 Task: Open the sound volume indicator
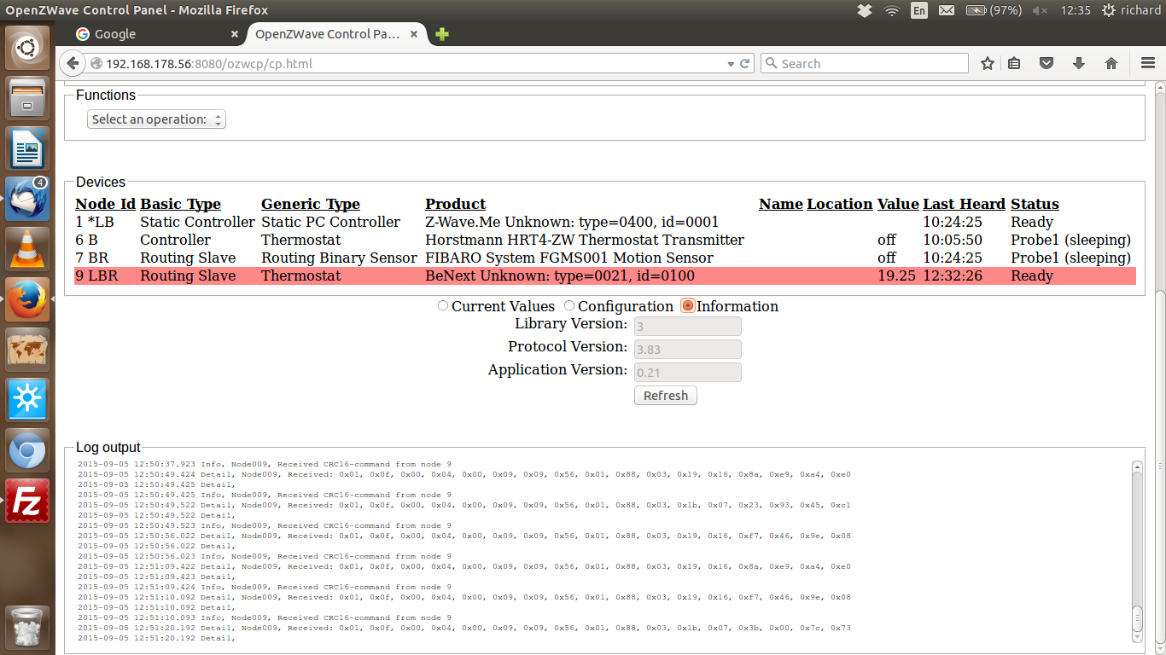tap(1040, 10)
